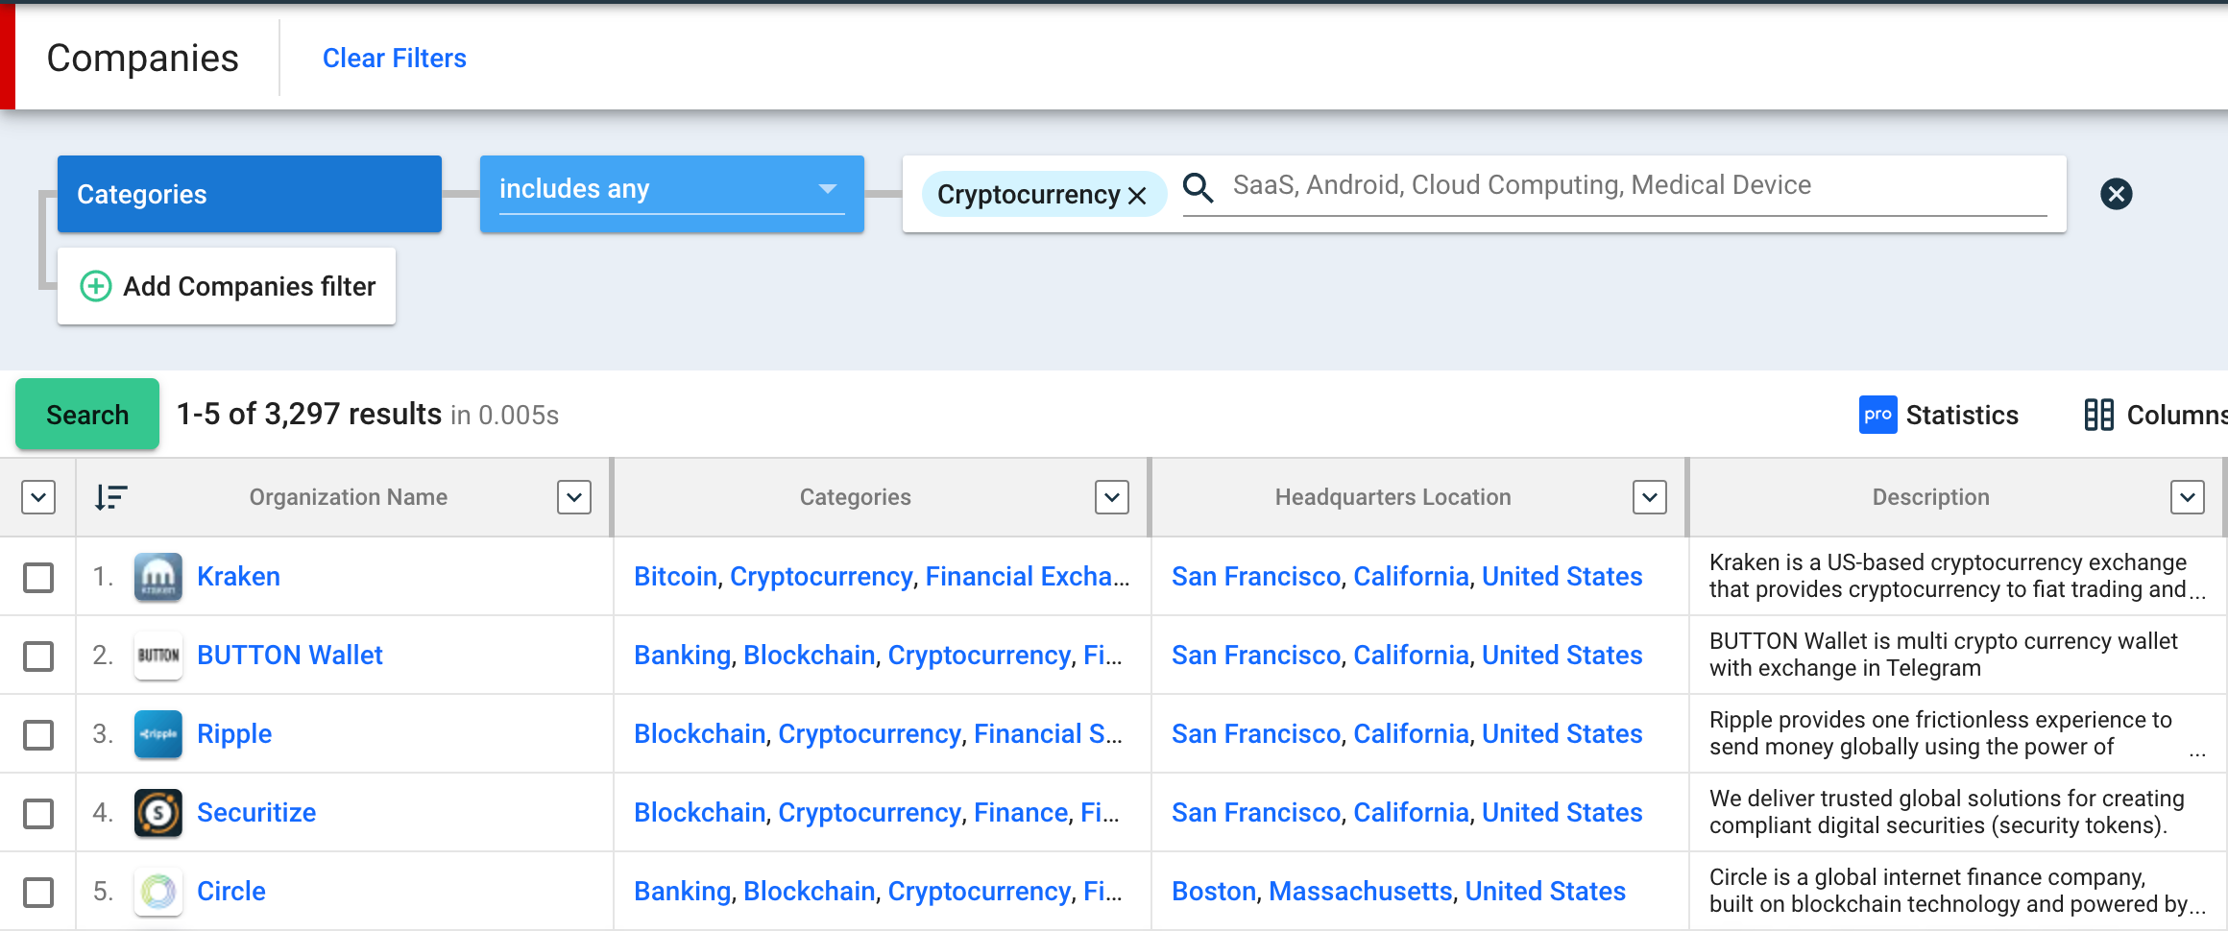The height and width of the screenshot is (931, 2228).
Task: Open Ripple company logo
Action: (158, 734)
